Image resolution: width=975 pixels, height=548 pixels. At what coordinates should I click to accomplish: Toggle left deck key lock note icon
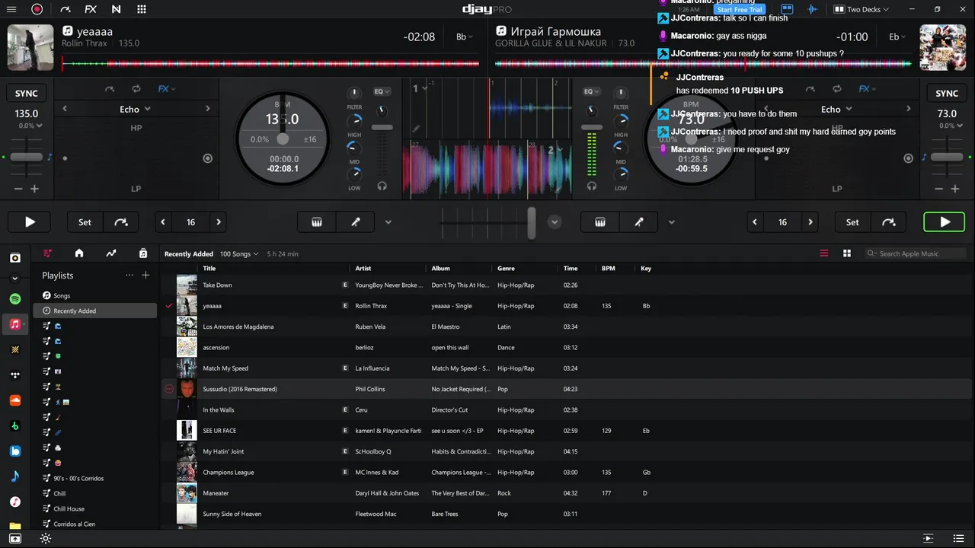click(x=50, y=157)
